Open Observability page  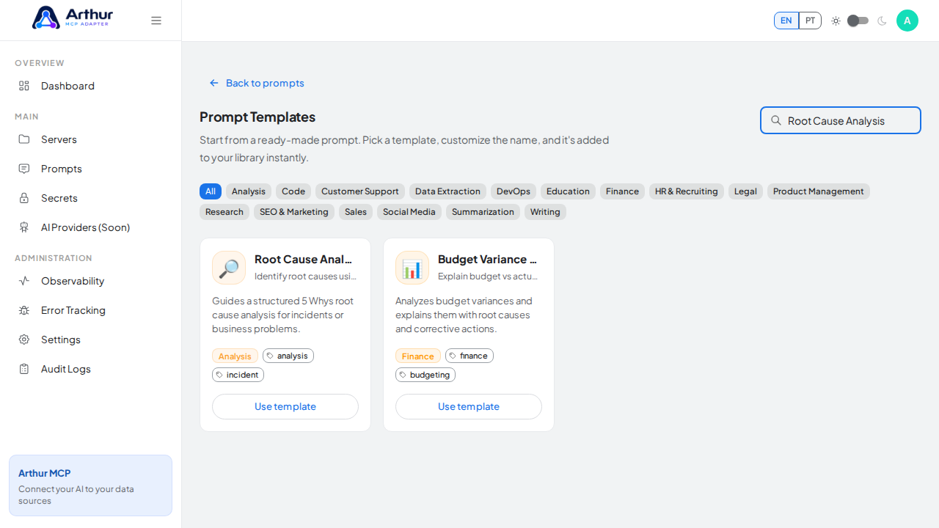(91, 281)
